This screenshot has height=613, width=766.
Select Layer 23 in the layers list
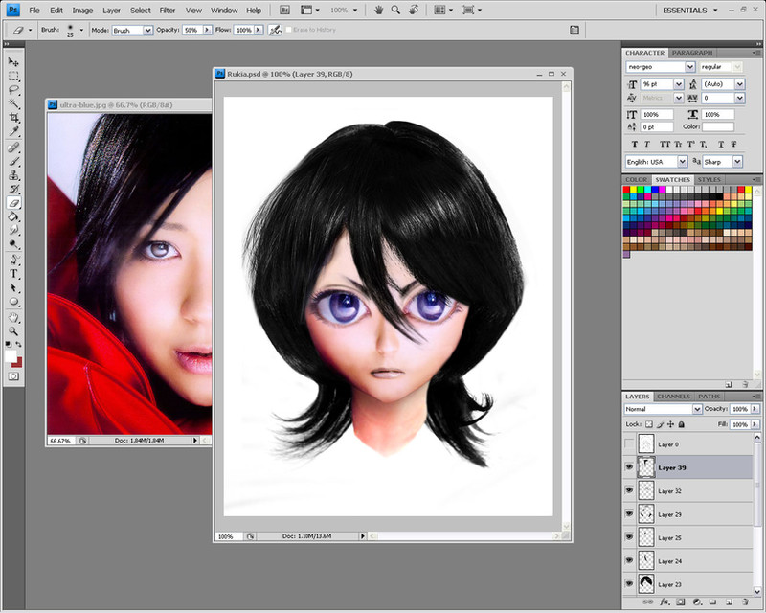689,584
